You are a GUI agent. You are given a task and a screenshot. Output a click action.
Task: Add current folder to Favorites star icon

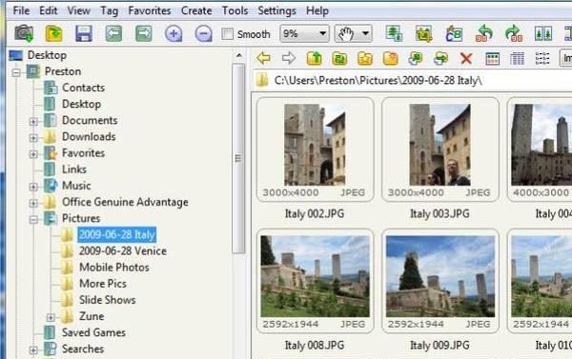pos(365,58)
